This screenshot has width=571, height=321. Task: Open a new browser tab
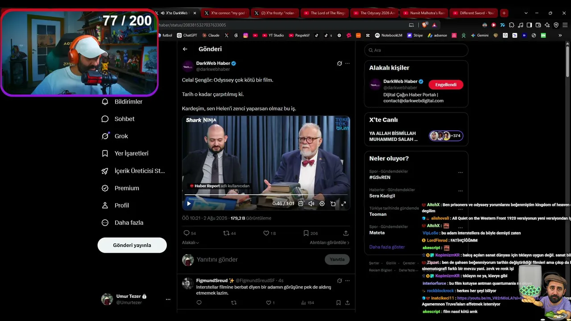pos(504,13)
